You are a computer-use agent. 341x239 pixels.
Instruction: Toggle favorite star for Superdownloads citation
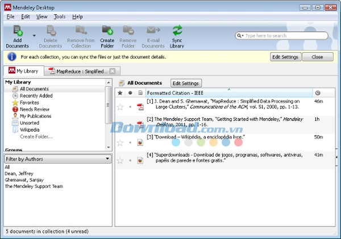pyautogui.click(x=120, y=161)
